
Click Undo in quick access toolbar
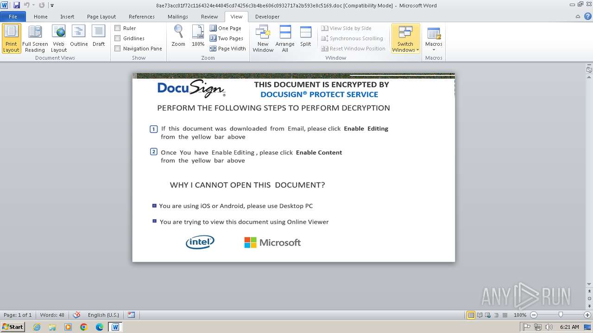click(26, 5)
